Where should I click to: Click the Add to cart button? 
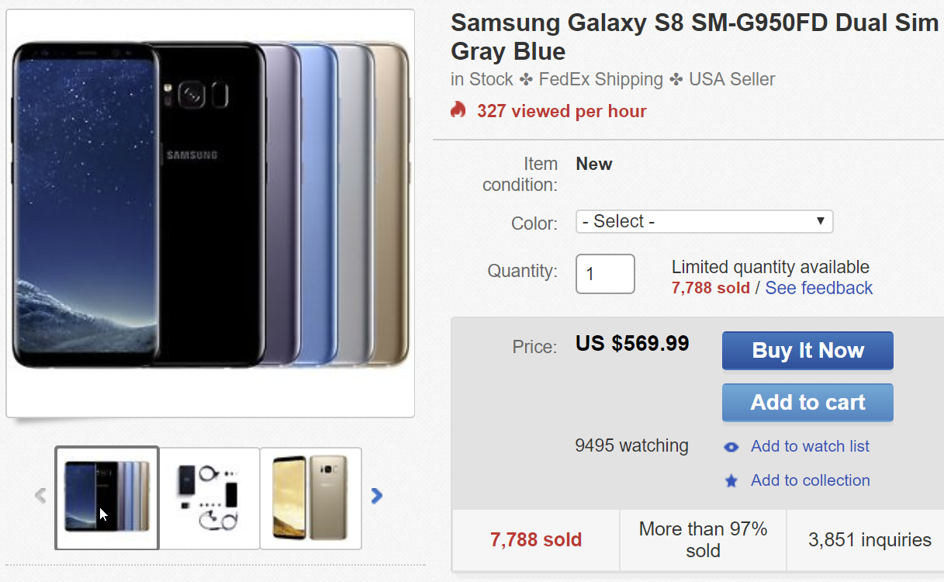coord(807,403)
